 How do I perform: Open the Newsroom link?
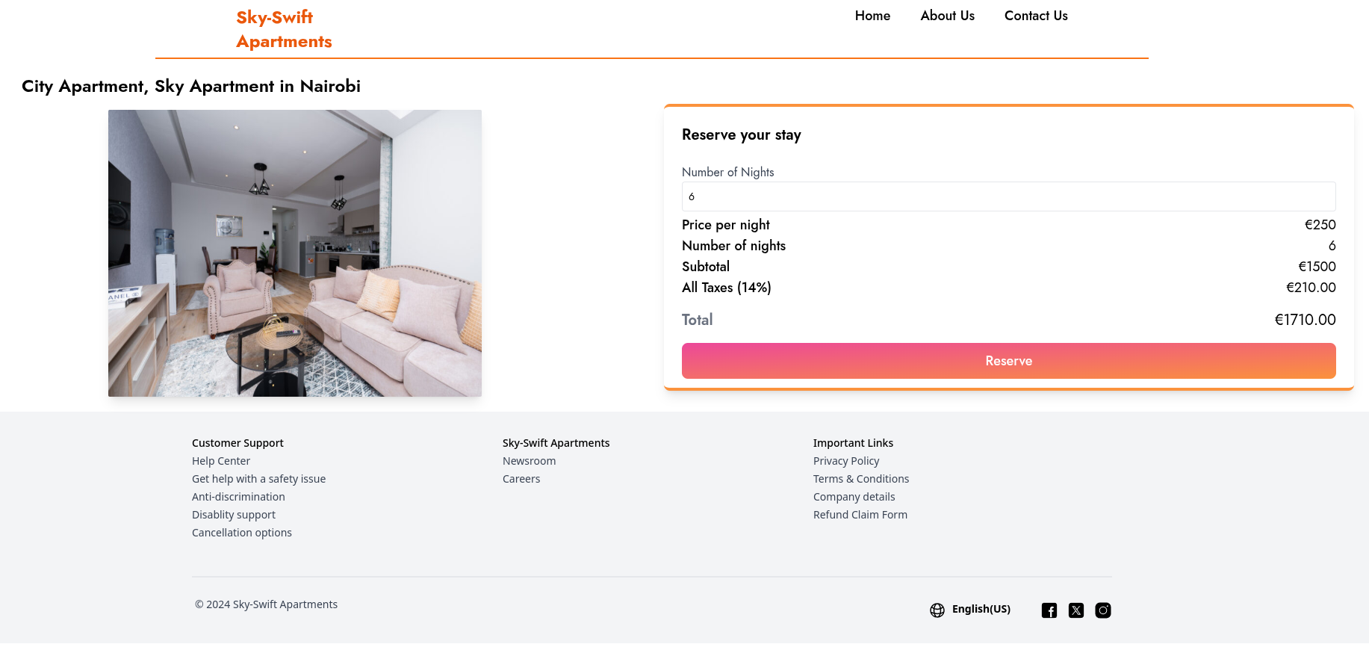[x=529, y=461]
